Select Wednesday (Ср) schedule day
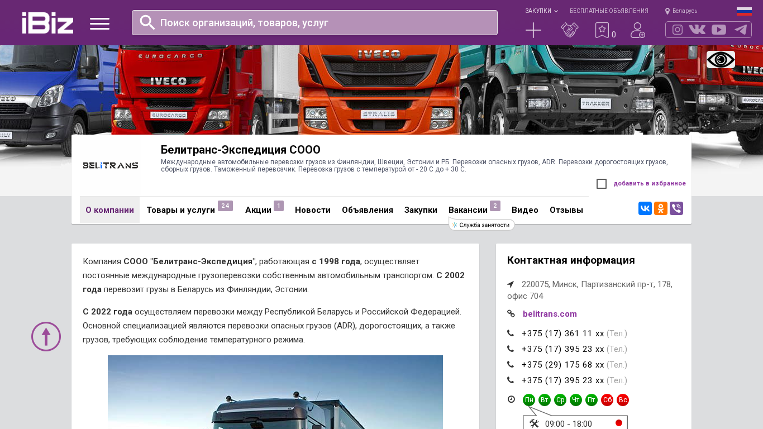Image resolution: width=763 pixels, height=429 pixels. pos(560,400)
